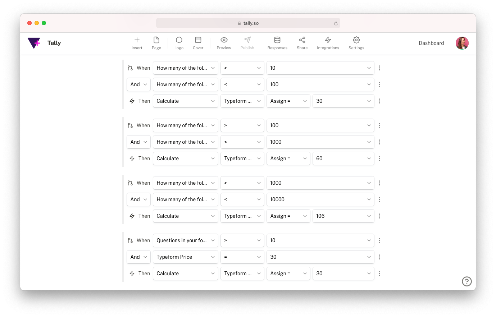This screenshot has width=496, height=317.
Task: Open Calculate dropdown in the 60 row
Action: (x=185, y=158)
